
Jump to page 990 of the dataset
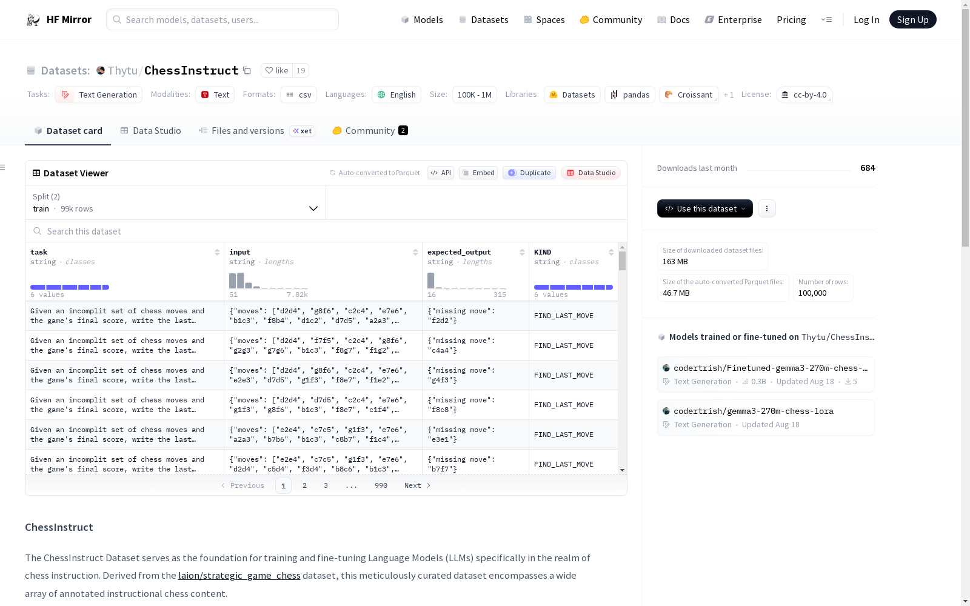pos(381,485)
